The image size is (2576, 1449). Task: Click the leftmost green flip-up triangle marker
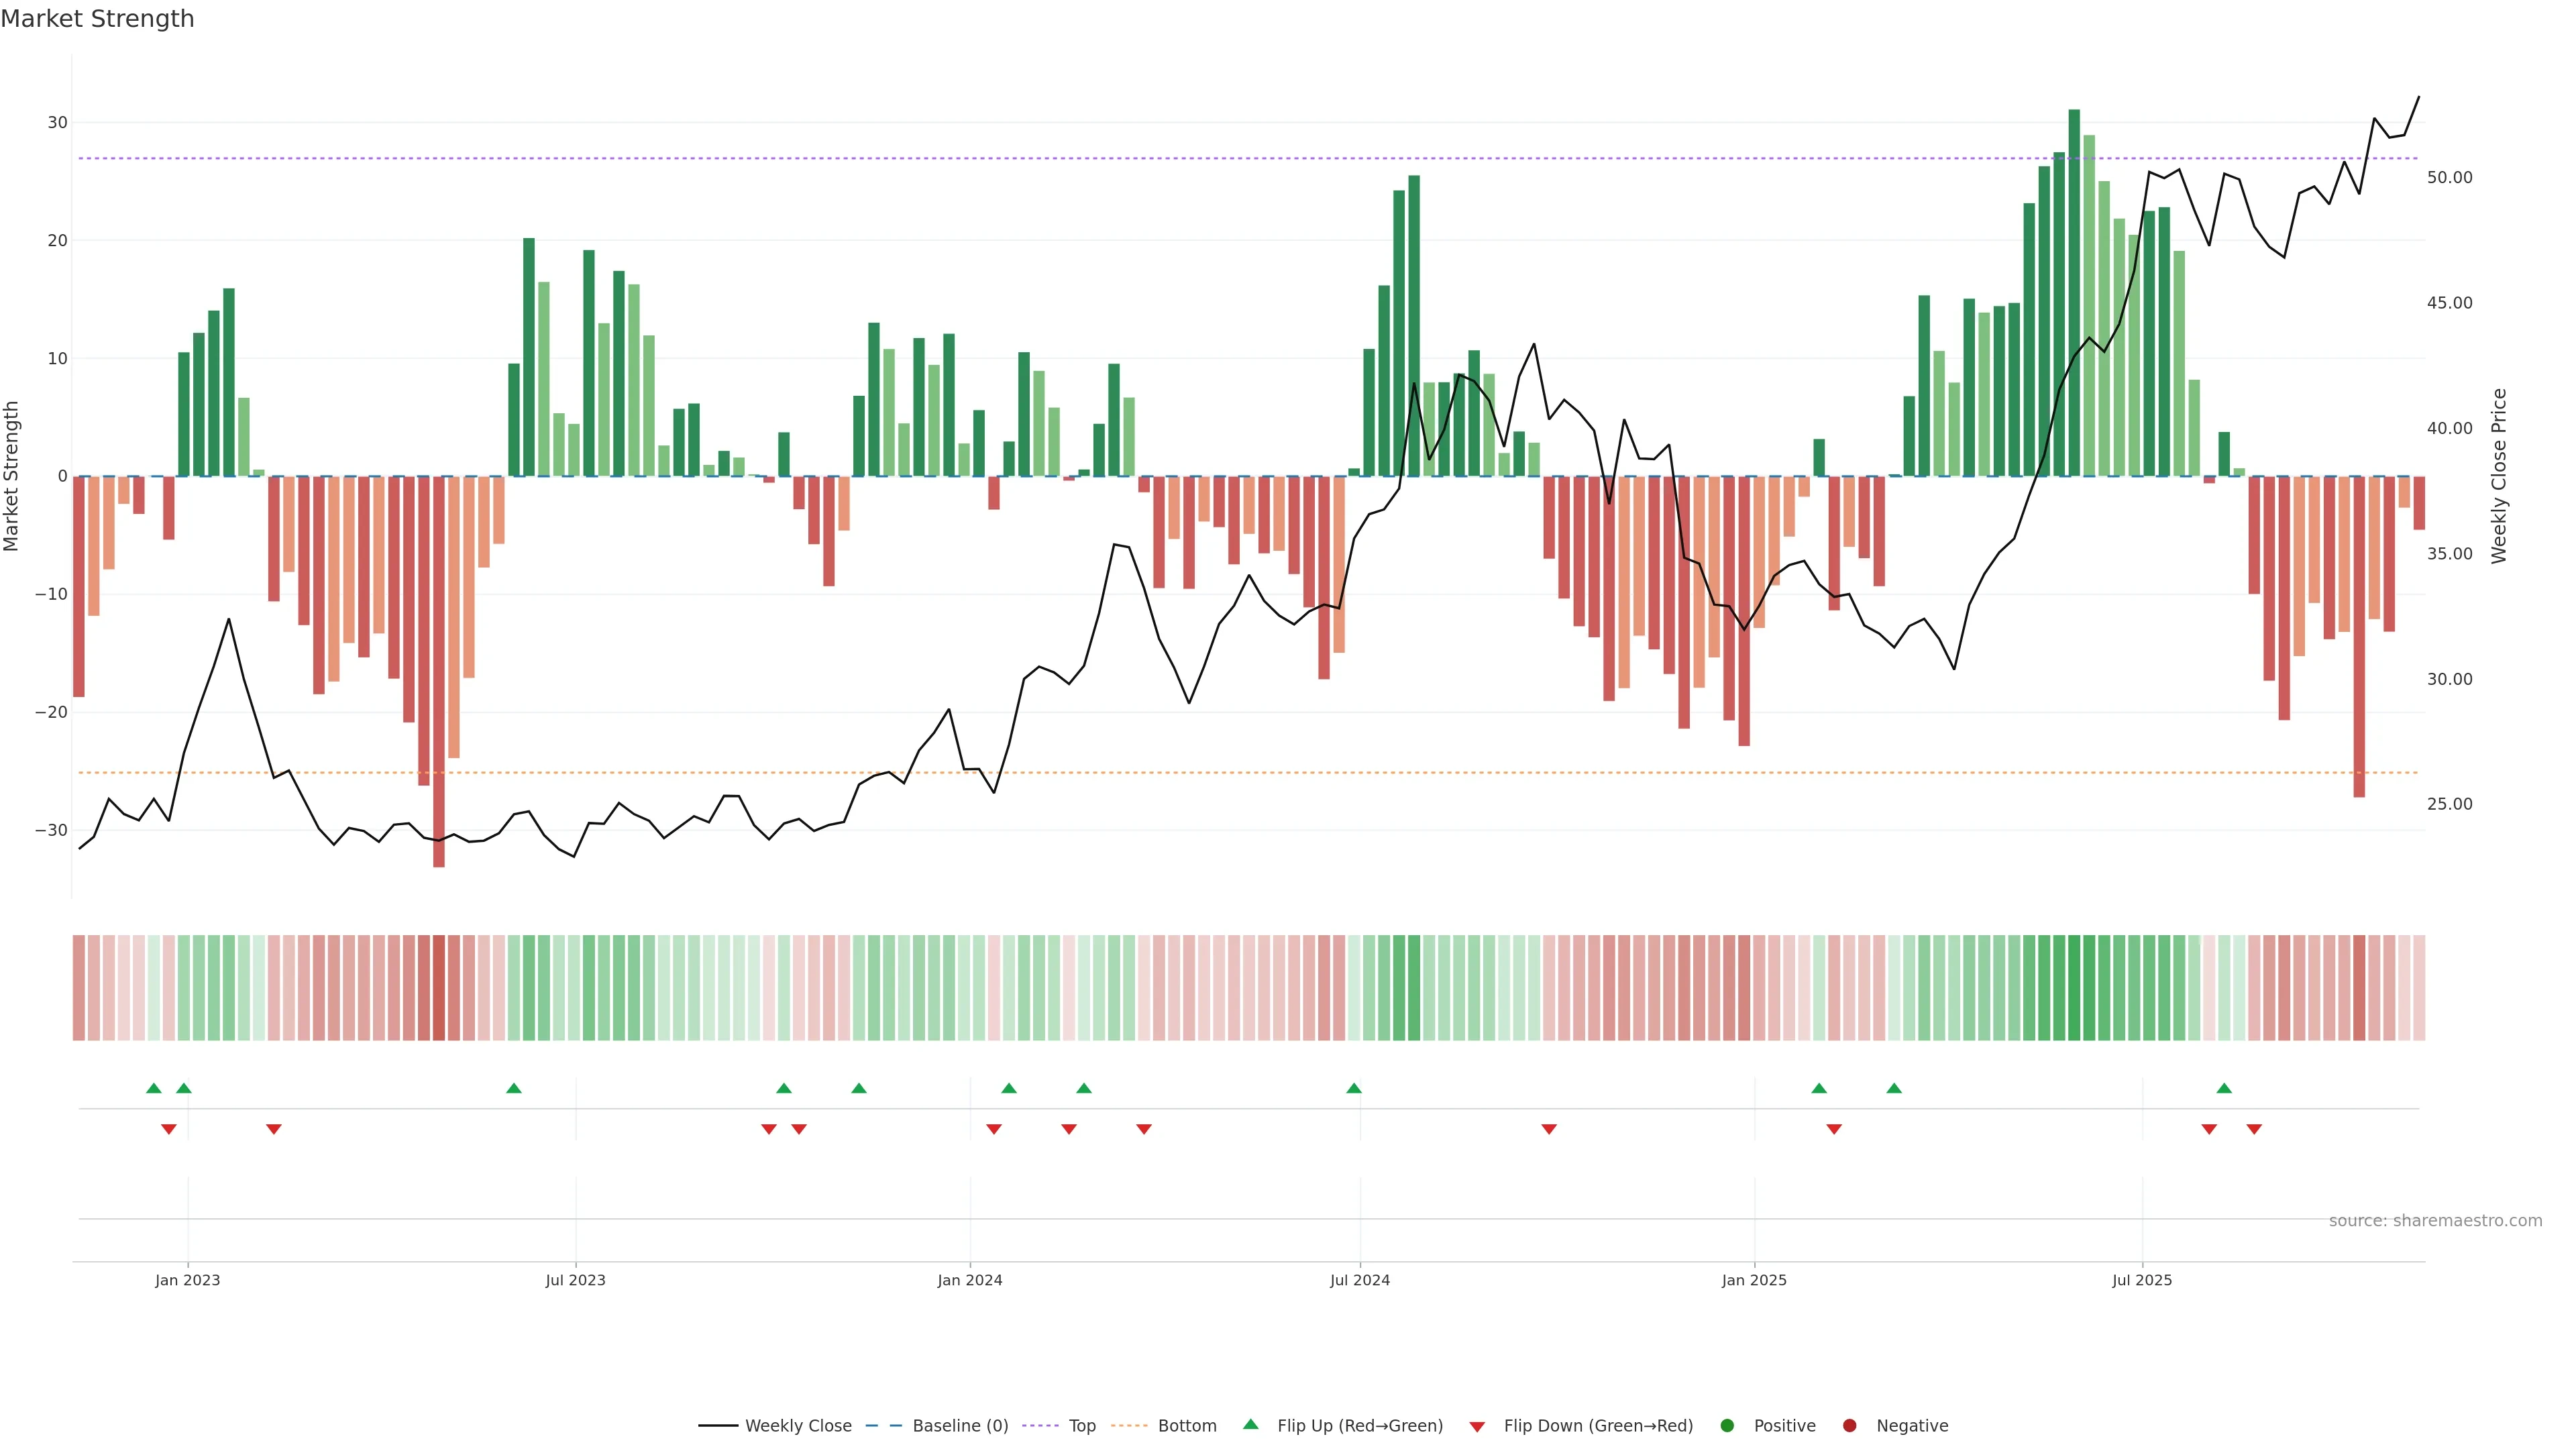153,1088
